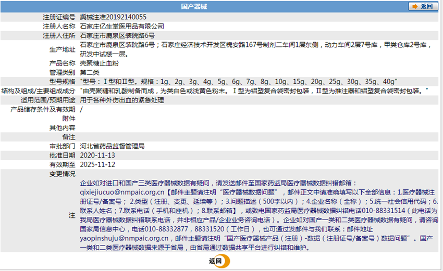This screenshot has width=443, height=271.
Task: Select product name 壳聚糖止血粉
Action: [x=99, y=63]
